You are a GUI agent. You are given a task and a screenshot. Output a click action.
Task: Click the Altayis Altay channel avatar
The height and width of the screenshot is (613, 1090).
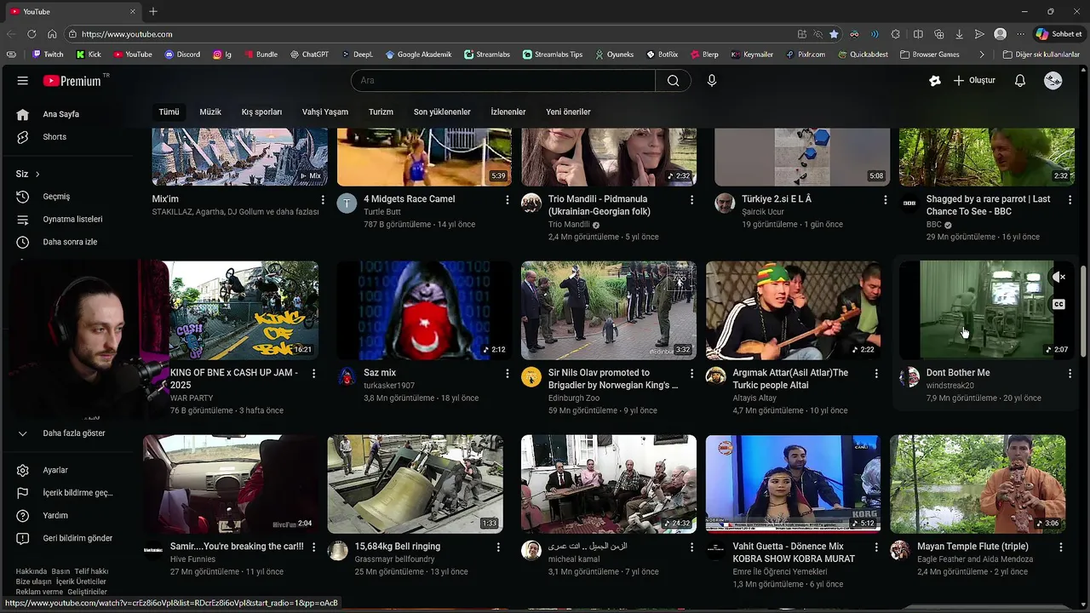[x=716, y=377]
